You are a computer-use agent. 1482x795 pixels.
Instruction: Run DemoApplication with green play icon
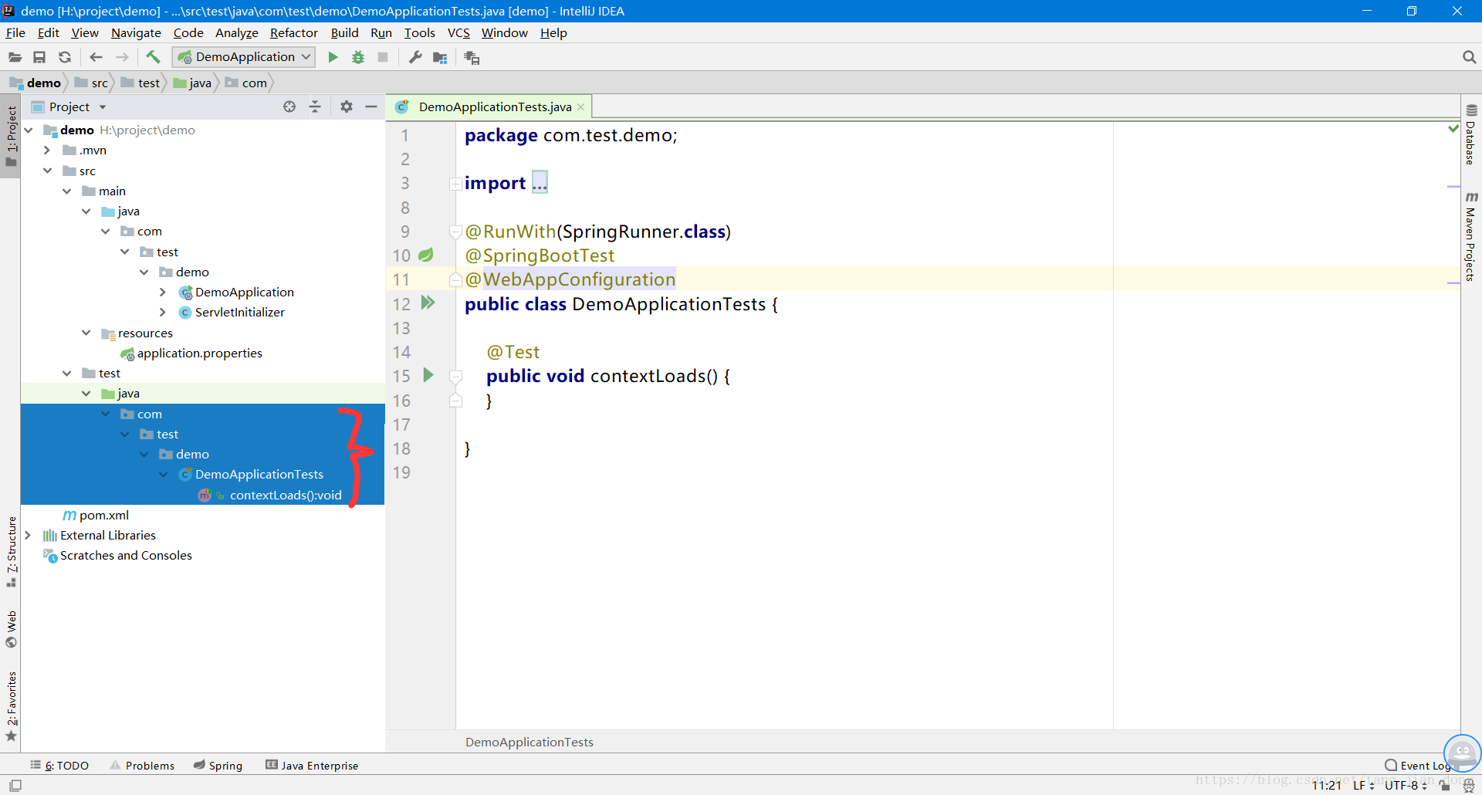pyautogui.click(x=333, y=57)
